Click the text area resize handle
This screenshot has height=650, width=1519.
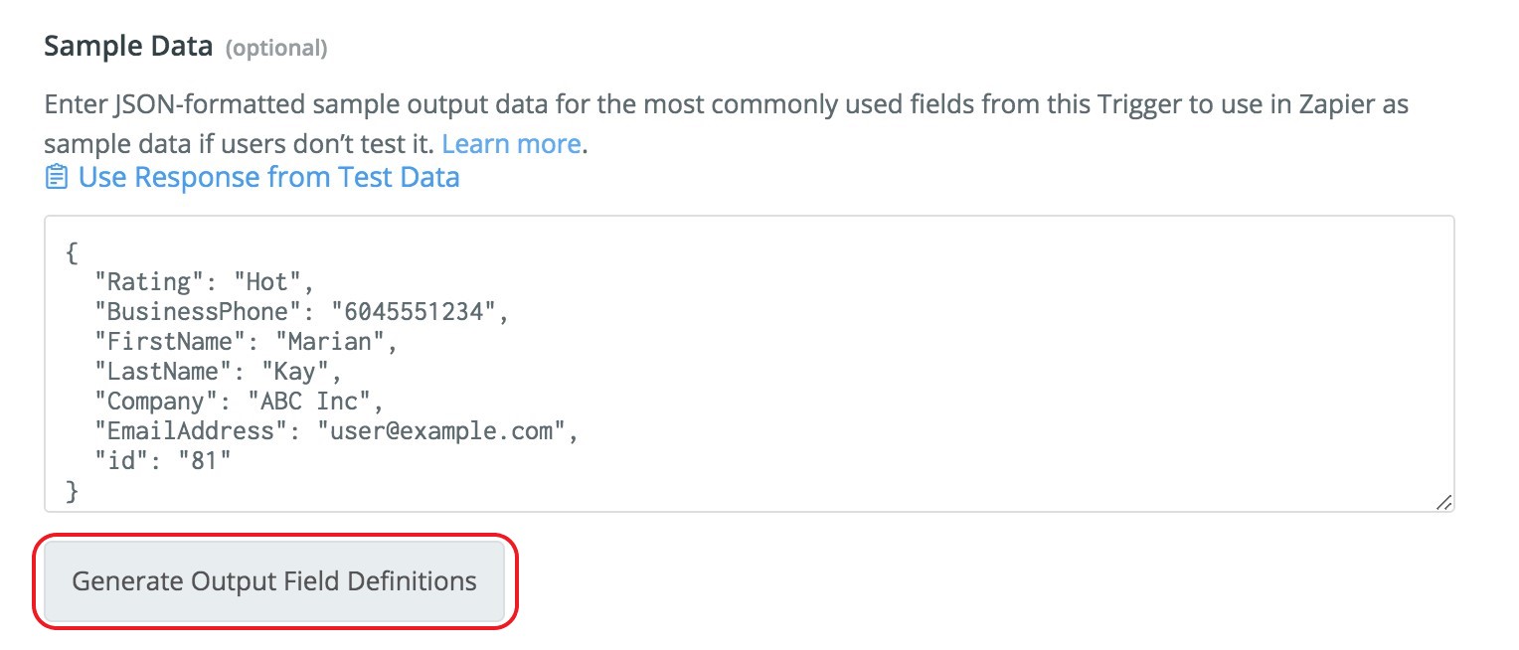coord(1444,503)
